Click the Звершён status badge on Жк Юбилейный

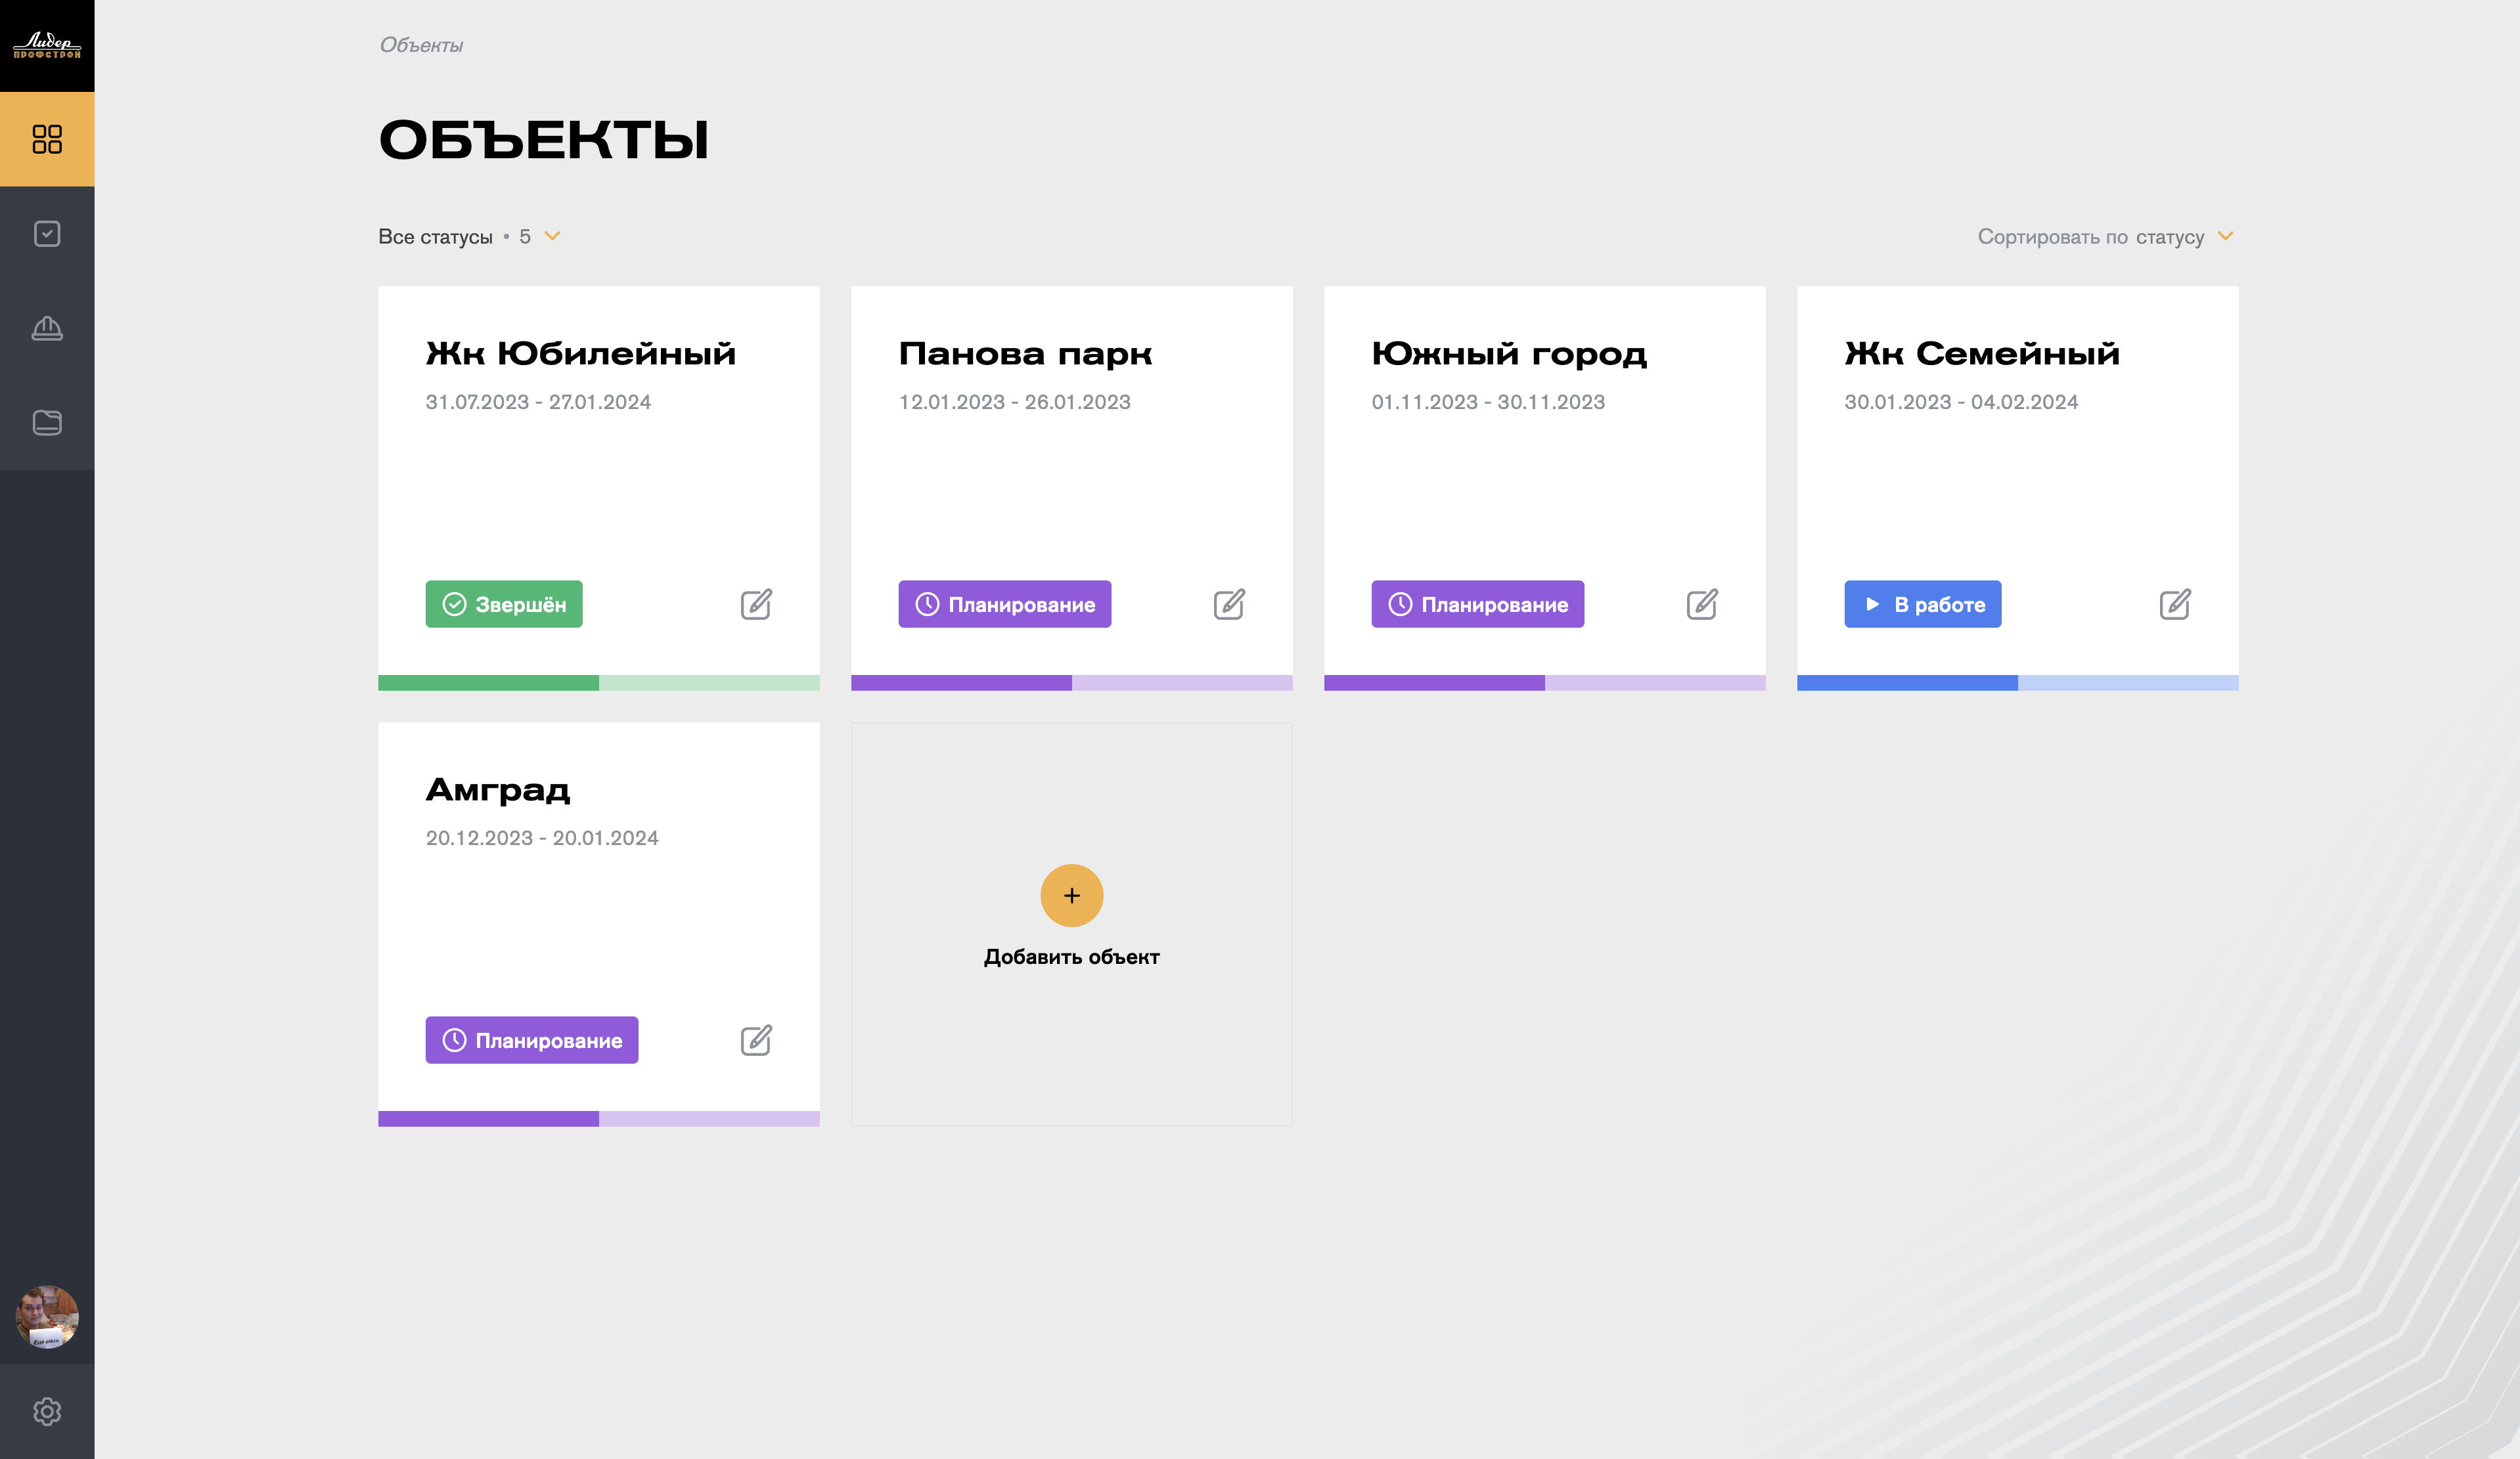[504, 603]
